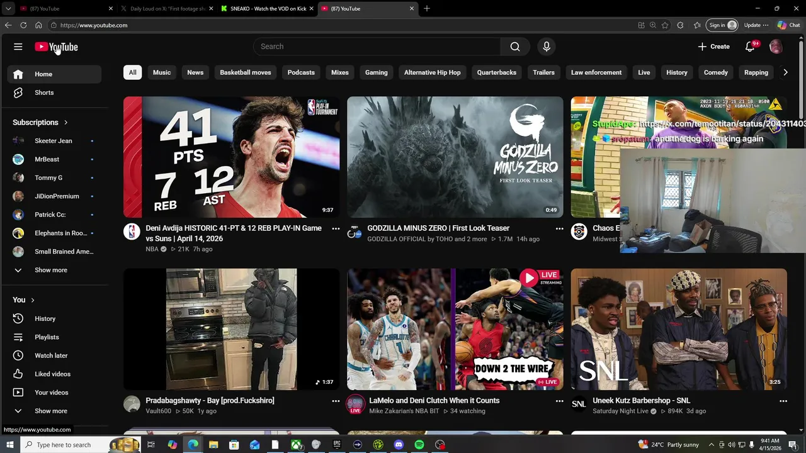Viewport: 806px width, 453px height.
Task: Click the Create button
Action: 714,47
